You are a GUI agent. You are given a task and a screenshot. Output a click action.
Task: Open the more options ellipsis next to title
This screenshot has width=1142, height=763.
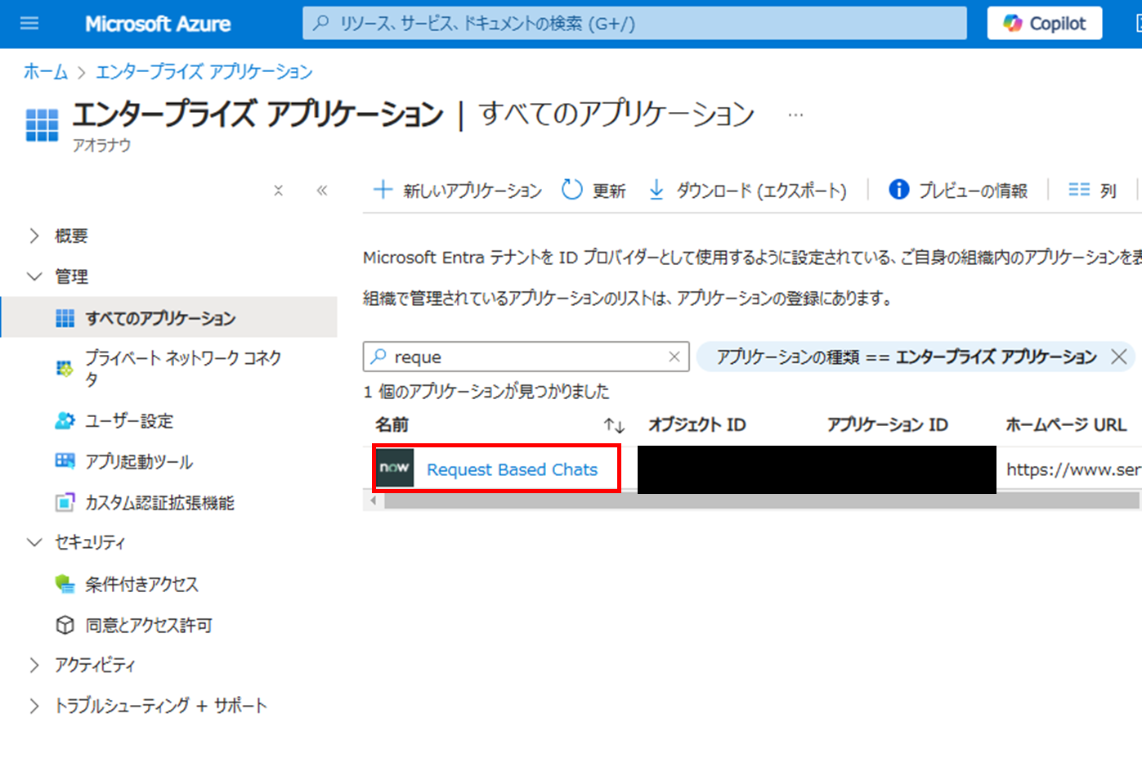795,115
